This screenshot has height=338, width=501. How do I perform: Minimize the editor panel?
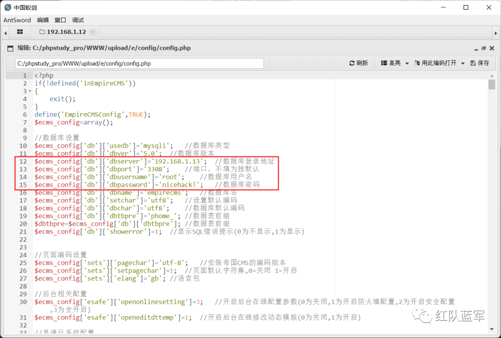[x=476, y=49]
